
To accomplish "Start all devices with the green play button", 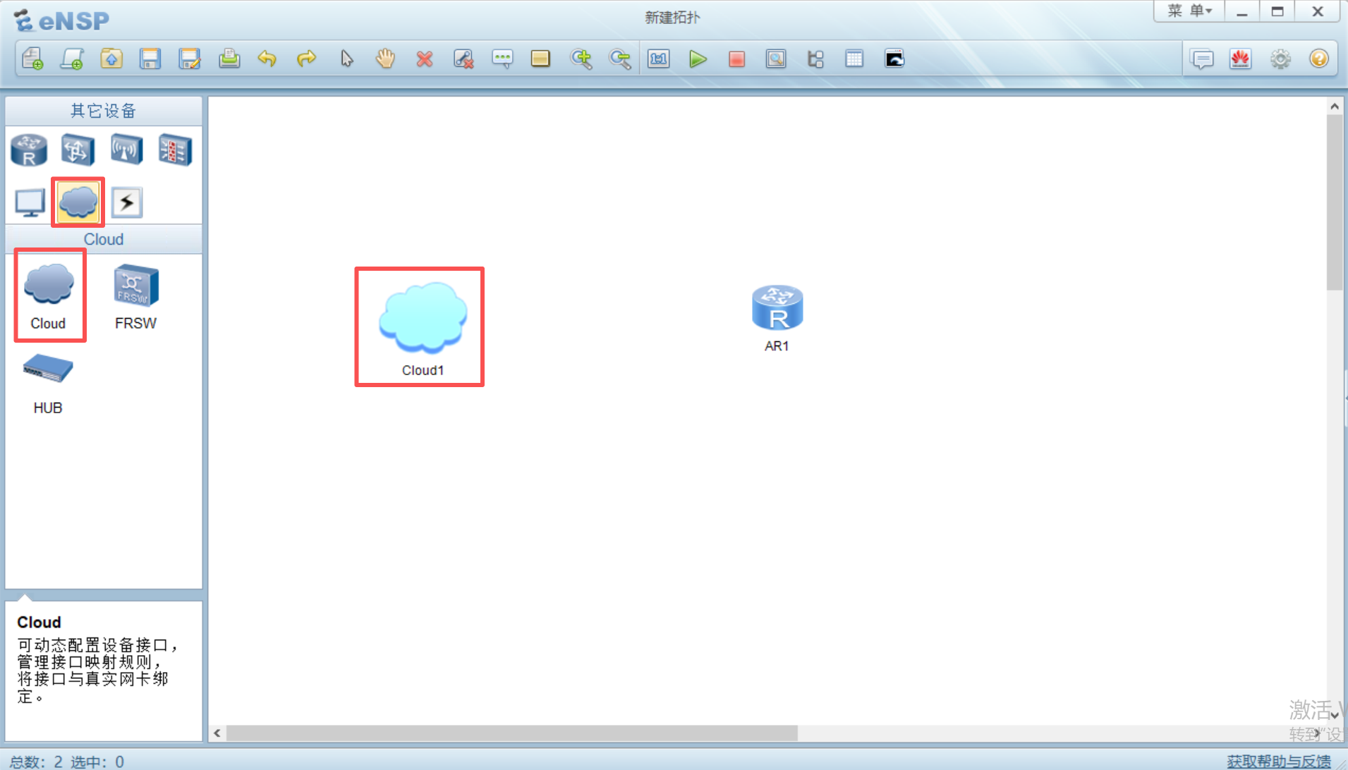I will 698,59.
